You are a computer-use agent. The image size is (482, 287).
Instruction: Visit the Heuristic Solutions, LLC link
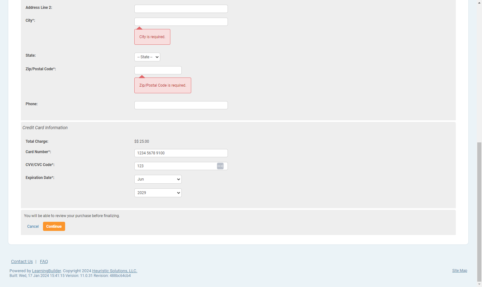coord(115,271)
